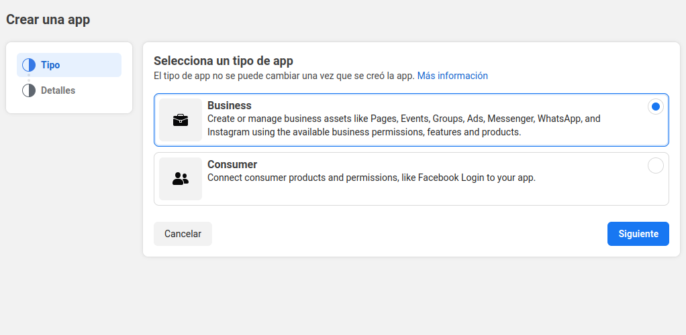The width and height of the screenshot is (686, 335).
Task: Click the Business option title
Action: [x=230, y=105]
